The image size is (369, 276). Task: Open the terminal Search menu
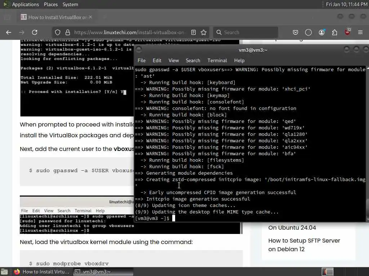pyautogui.click(x=193, y=60)
